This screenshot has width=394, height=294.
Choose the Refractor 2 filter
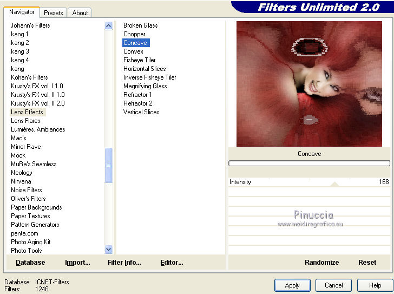(x=137, y=103)
